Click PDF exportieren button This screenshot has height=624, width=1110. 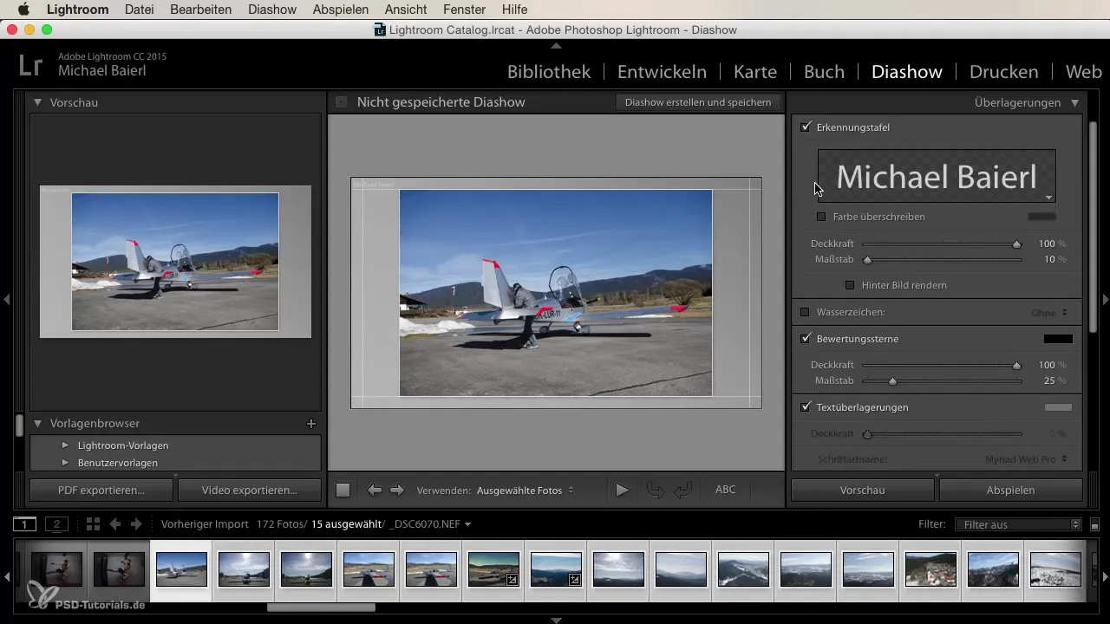tap(101, 490)
